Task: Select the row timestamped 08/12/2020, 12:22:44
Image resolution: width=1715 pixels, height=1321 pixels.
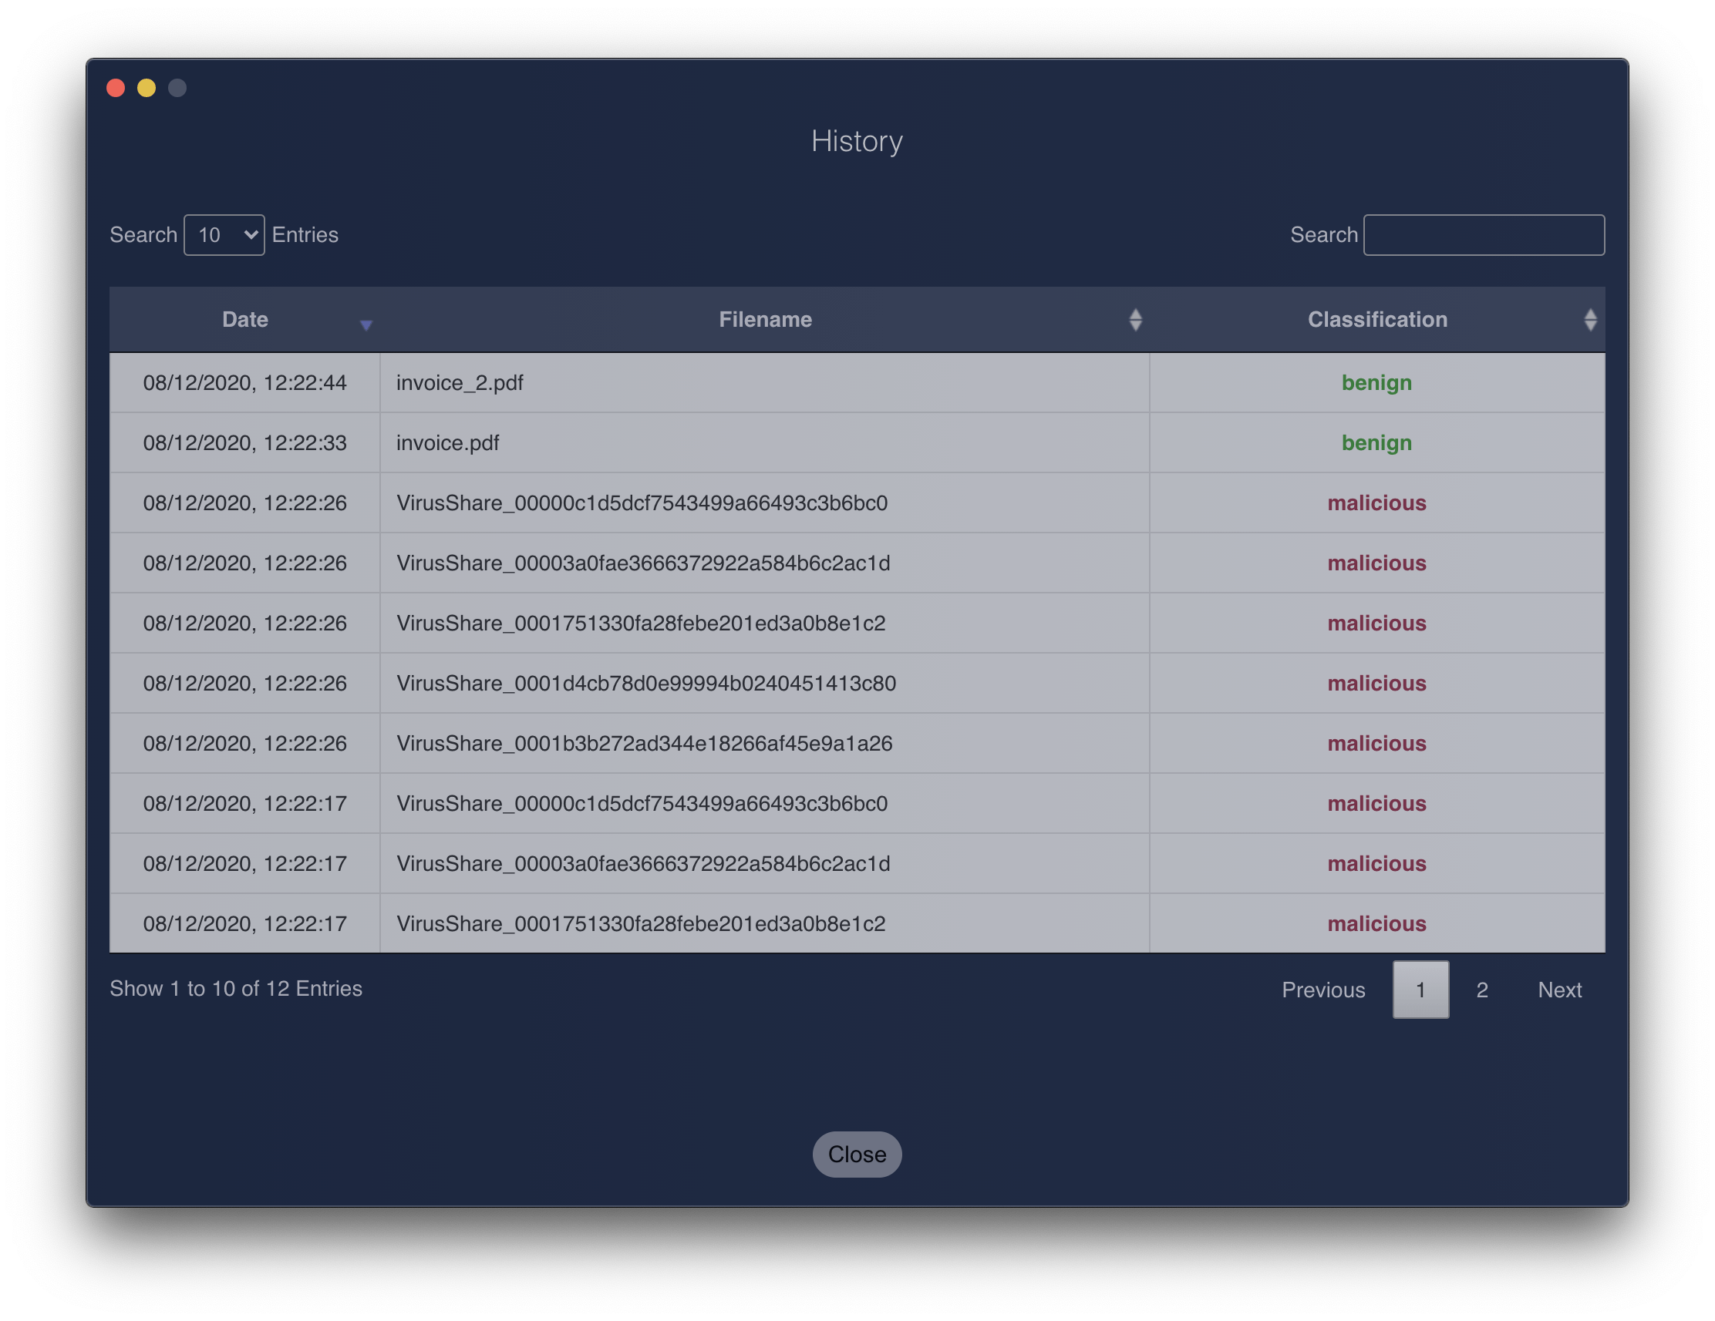Action: tap(244, 383)
